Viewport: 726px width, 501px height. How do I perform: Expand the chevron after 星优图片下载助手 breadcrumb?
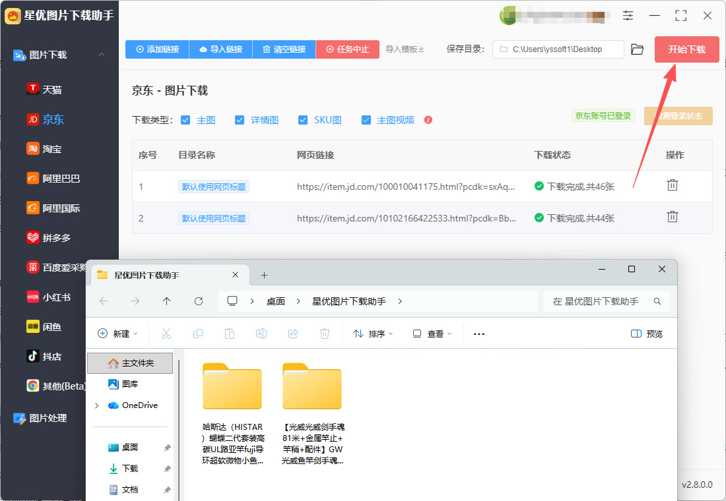(x=400, y=301)
